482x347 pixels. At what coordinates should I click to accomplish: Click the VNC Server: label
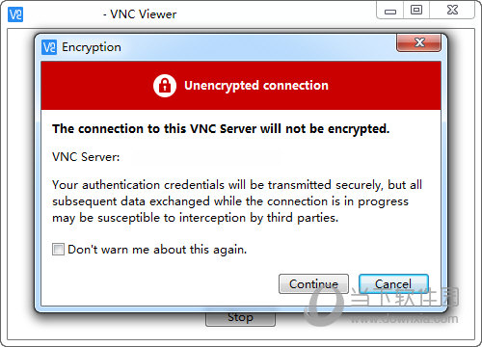point(86,157)
